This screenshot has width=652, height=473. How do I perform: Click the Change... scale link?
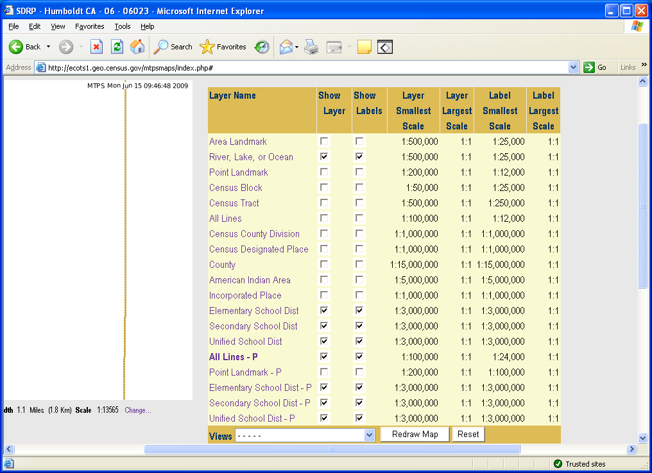138,410
